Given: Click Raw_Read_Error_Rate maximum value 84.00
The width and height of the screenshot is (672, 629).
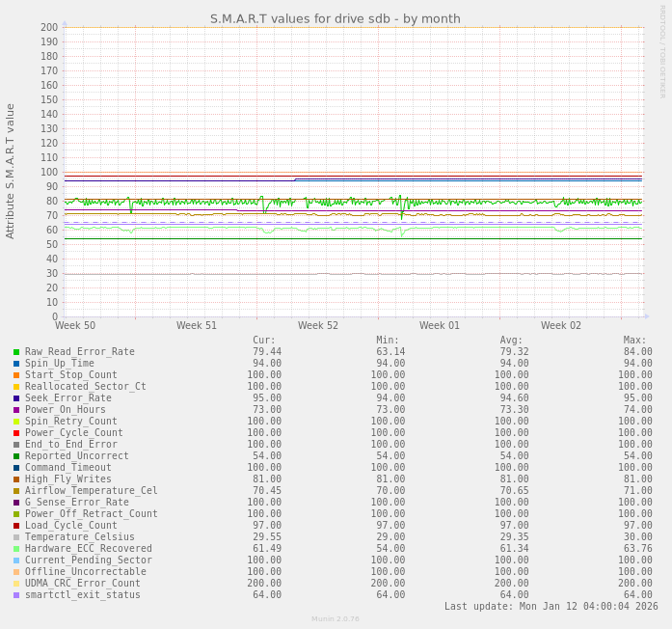Looking at the screenshot, I should [637, 351].
